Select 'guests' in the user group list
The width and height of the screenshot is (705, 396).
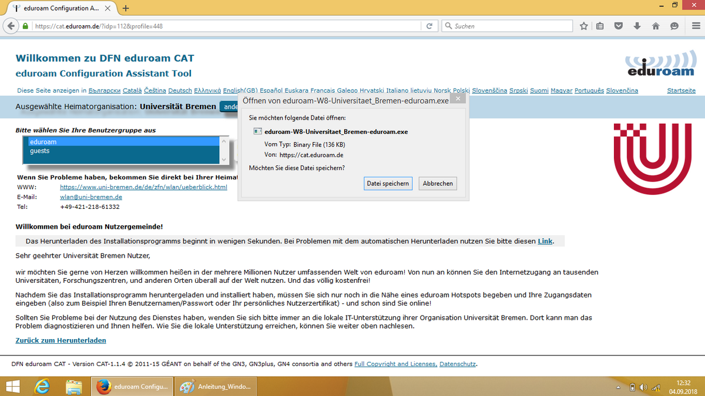tap(40, 151)
